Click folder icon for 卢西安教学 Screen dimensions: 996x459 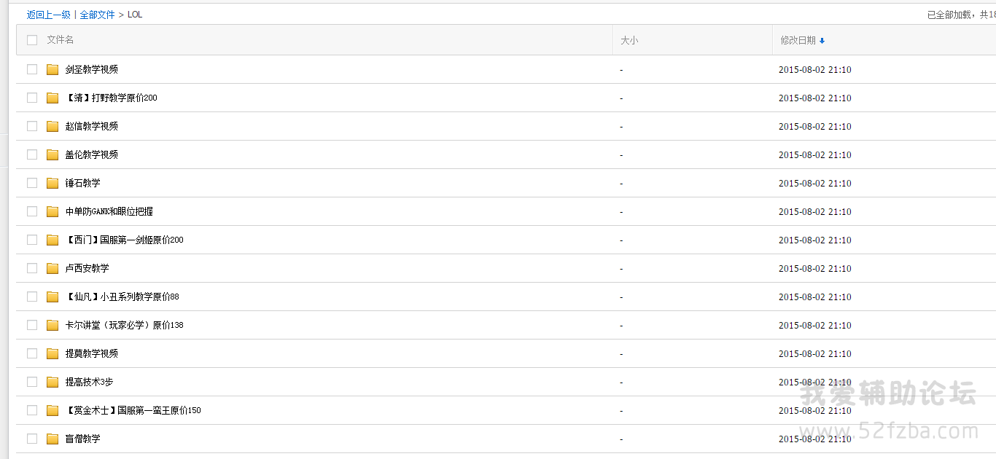52,268
